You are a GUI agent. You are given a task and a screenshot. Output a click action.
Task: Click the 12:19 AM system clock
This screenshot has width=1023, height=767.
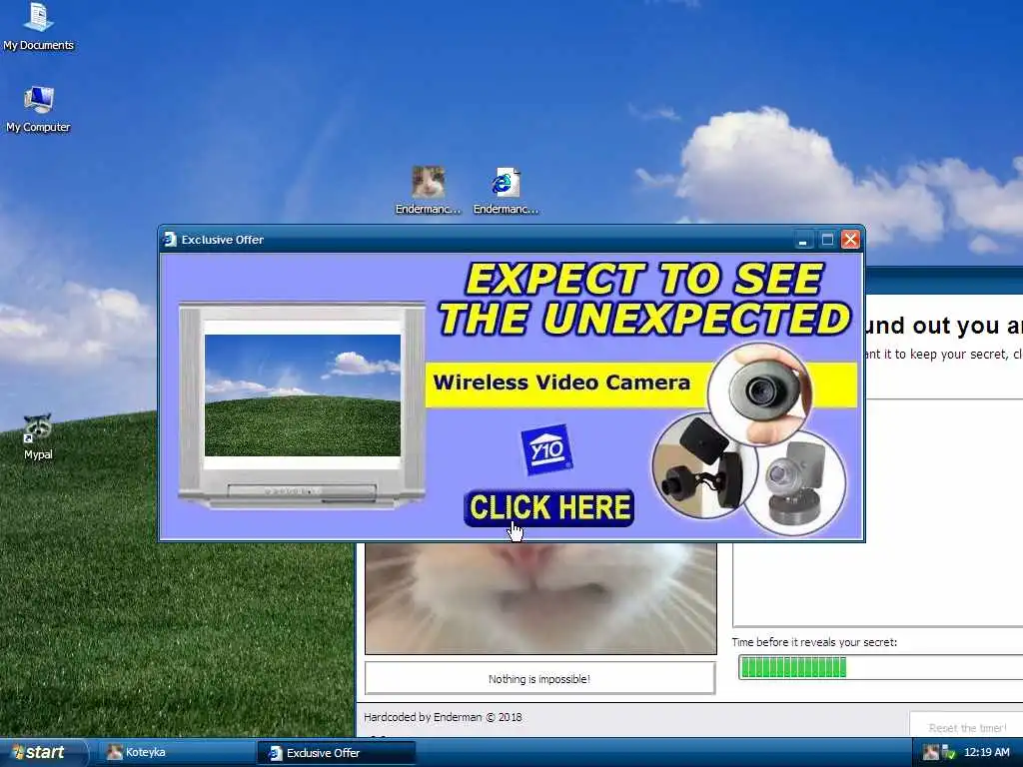[986, 753]
